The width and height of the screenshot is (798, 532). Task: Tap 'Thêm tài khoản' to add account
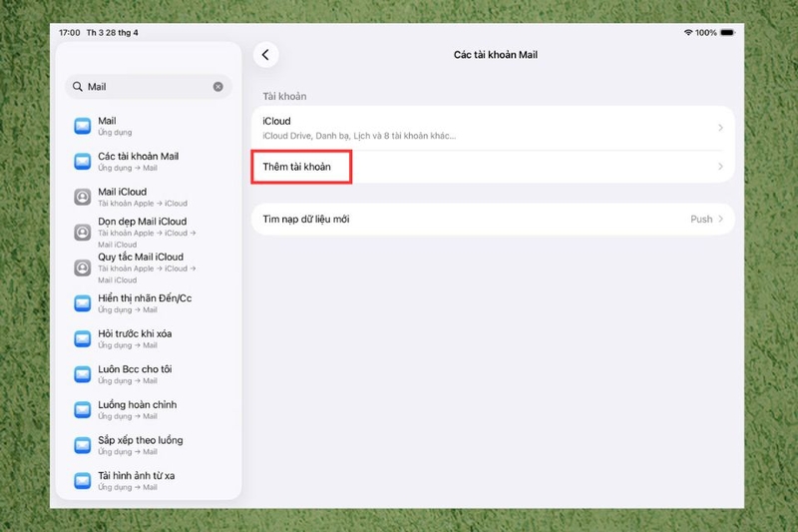493,167
